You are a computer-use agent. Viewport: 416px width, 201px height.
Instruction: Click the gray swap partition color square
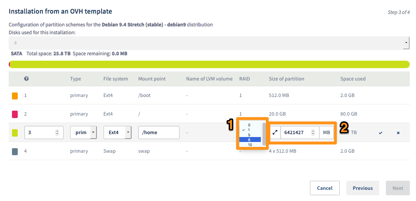[15, 151]
